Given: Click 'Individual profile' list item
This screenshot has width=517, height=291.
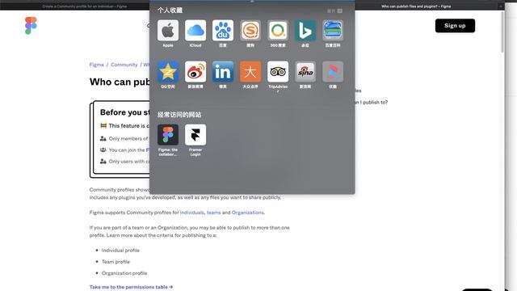Looking at the screenshot, I should pos(120,251).
